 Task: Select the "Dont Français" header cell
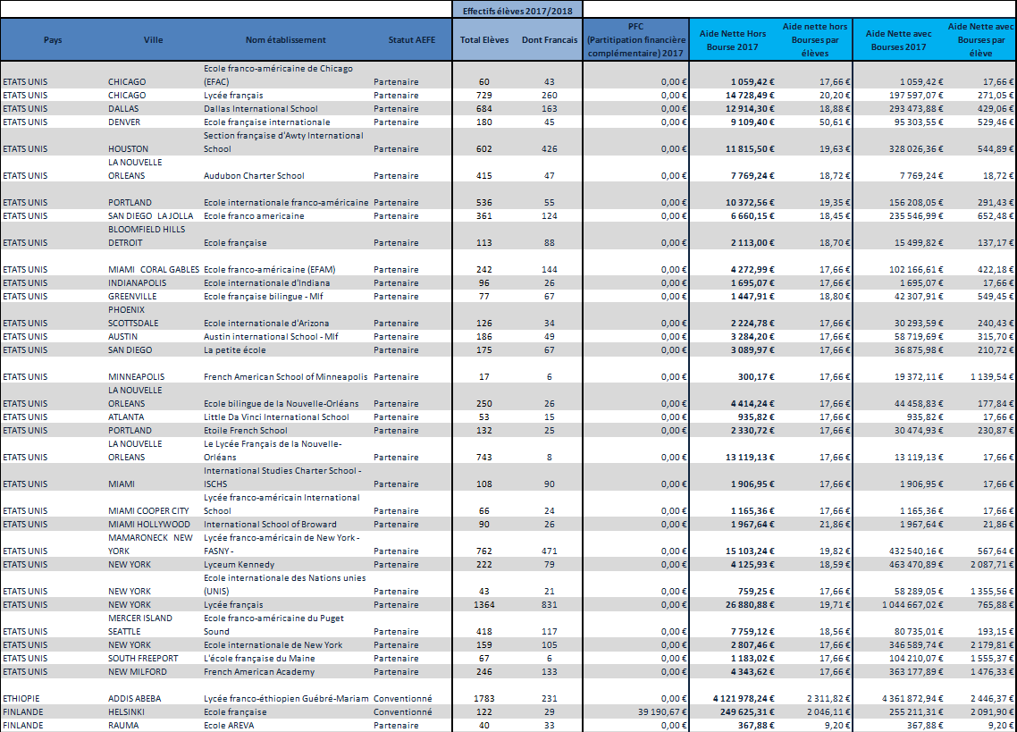(550, 40)
